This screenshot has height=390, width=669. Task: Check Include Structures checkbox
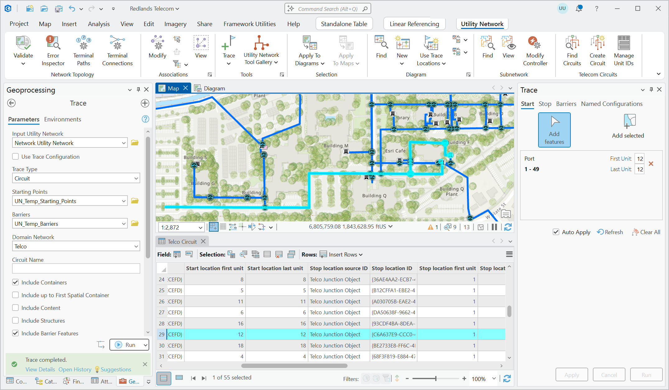tap(15, 320)
